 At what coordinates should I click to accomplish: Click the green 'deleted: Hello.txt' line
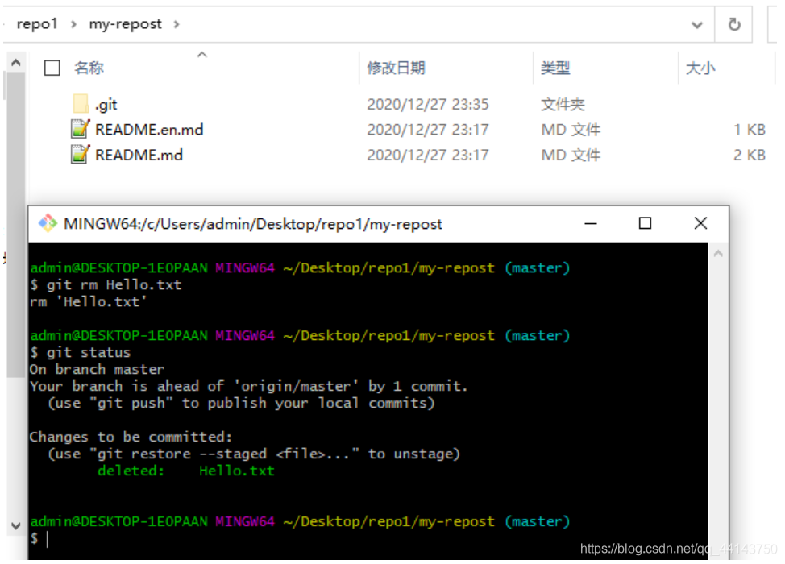[x=185, y=471]
